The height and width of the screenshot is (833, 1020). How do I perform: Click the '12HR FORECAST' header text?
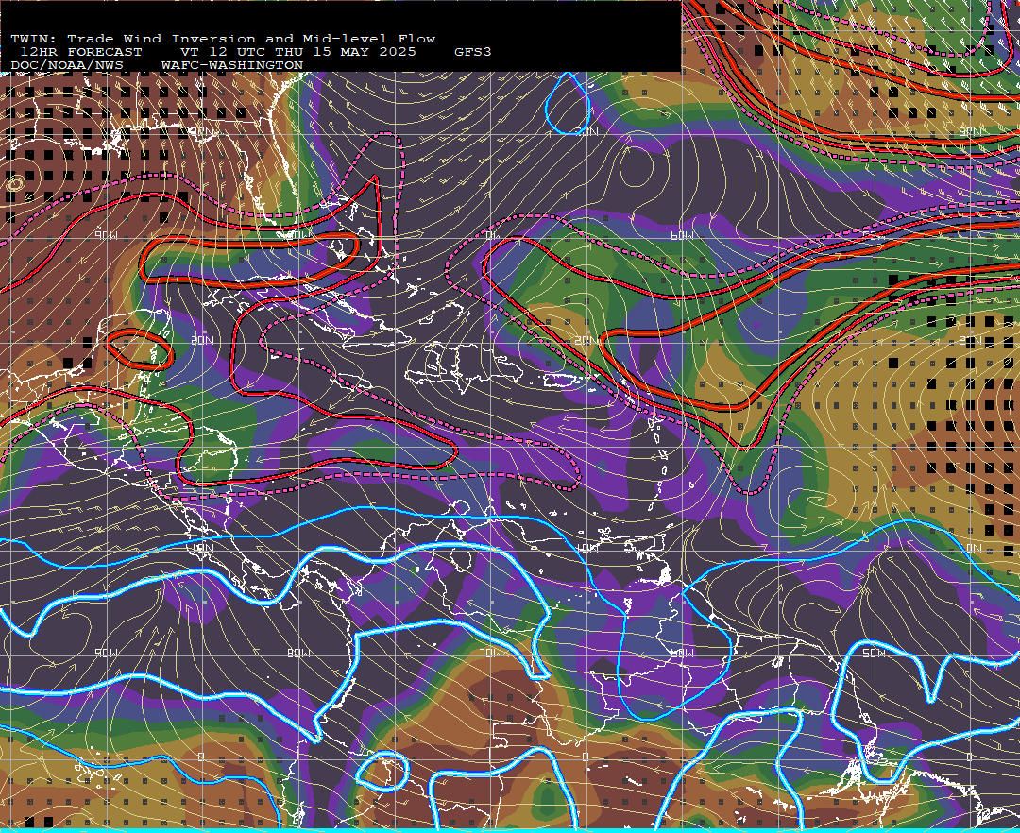pyautogui.click(x=80, y=52)
